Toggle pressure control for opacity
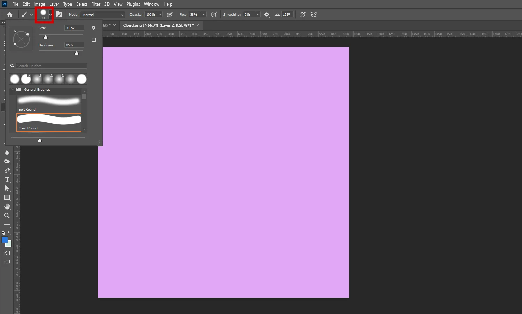Viewport: 522px width, 314px height. [x=169, y=15]
